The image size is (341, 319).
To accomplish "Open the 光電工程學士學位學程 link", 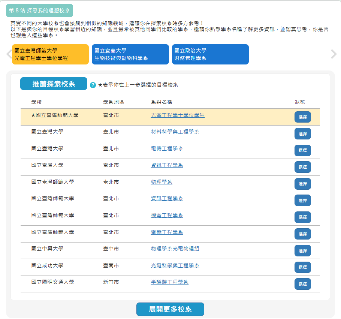I will point(178,115).
